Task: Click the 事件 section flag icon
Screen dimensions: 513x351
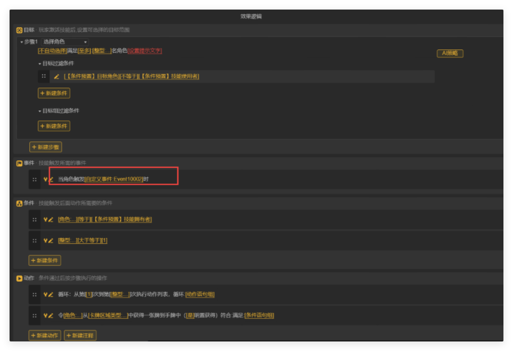Action: tap(19, 163)
